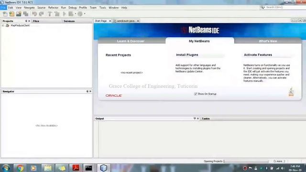Open the Debug menu
This screenshot has width=306, height=172.
coord(72,8)
